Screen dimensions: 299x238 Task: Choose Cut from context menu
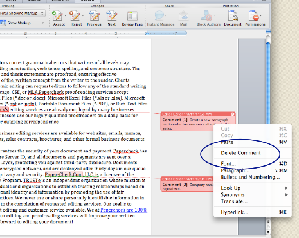[x=253, y=129]
